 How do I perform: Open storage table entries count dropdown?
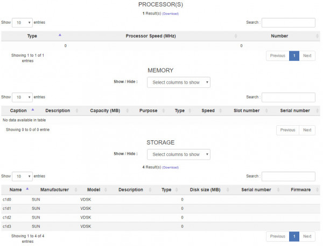(22, 176)
